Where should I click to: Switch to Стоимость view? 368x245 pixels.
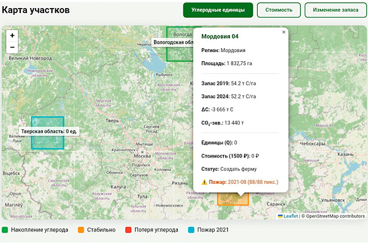pos(279,10)
